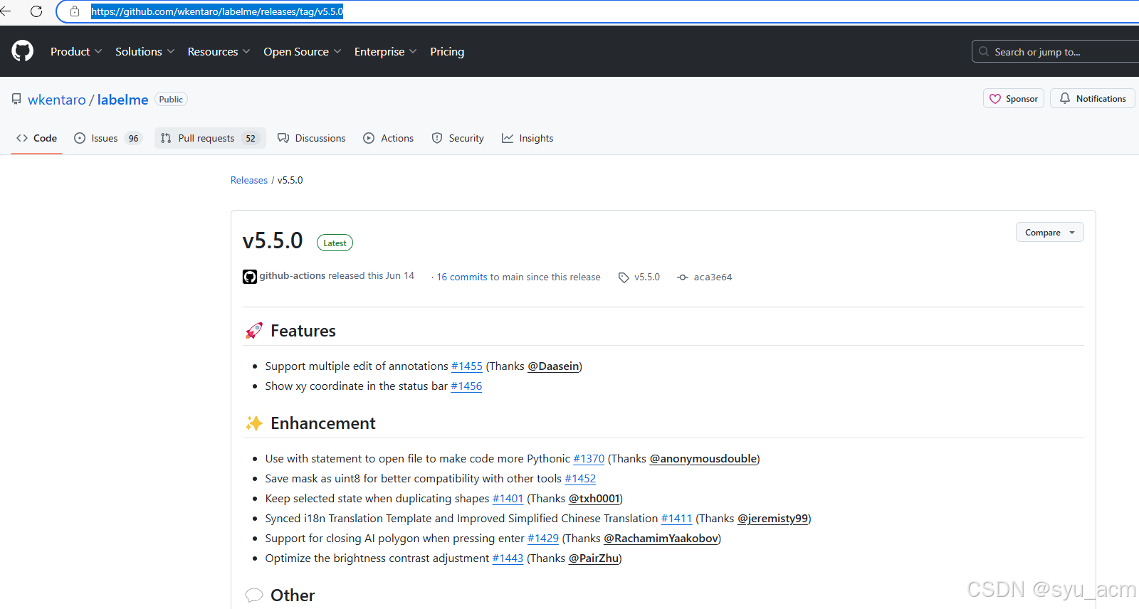Switch to the Code tab
1139x609 pixels.
click(x=36, y=138)
